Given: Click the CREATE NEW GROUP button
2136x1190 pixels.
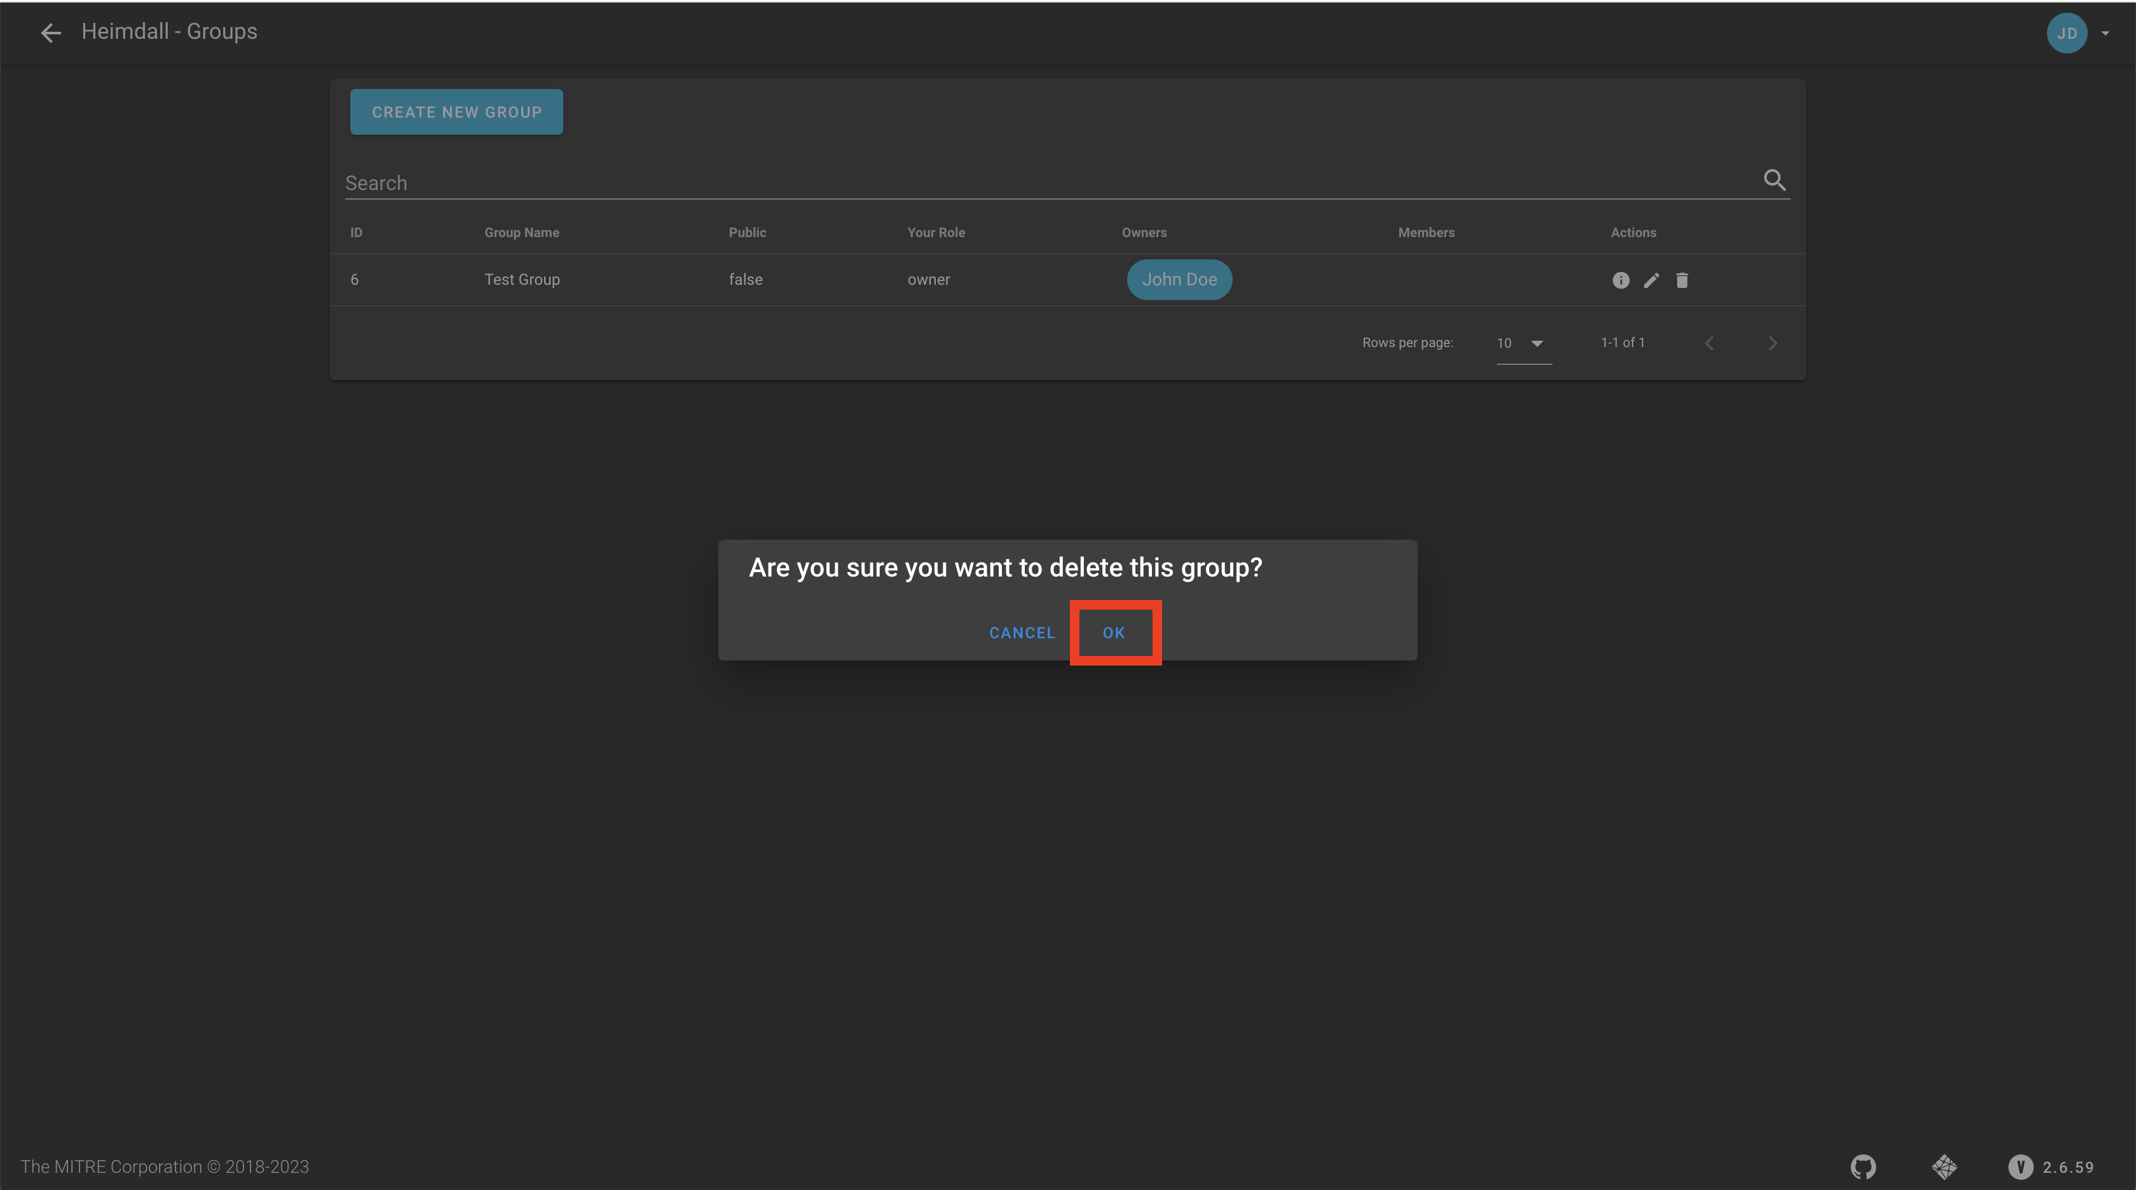Looking at the screenshot, I should [456, 111].
